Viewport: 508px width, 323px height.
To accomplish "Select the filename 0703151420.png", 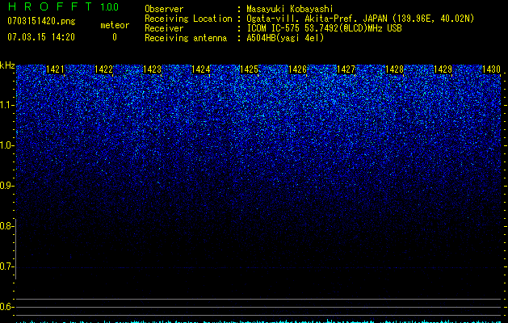I will click(x=41, y=22).
